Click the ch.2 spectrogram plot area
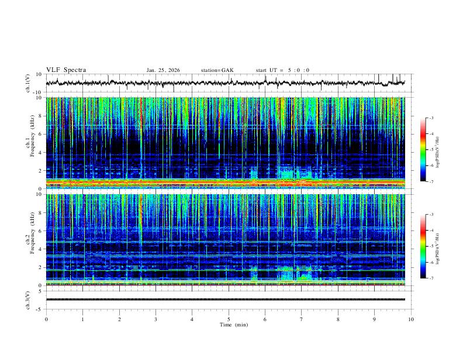This screenshot has height=358, width=463. pos(226,240)
